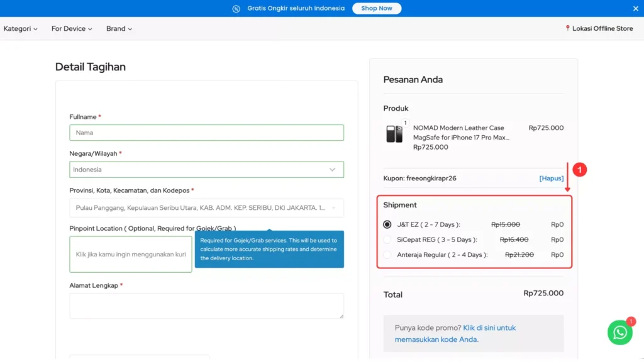Open the Negara/Wilayah dropdown
The image size is (644, 362).
click(206, 170)
